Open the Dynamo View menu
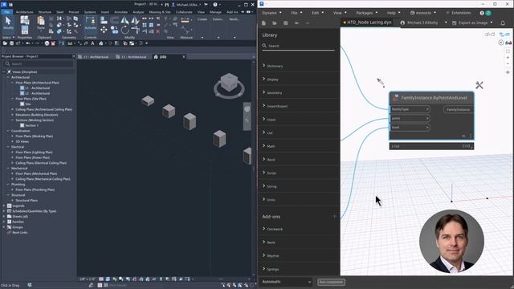Image resolution: width=514 pixels, height=289 pixels. pos(340,13)
